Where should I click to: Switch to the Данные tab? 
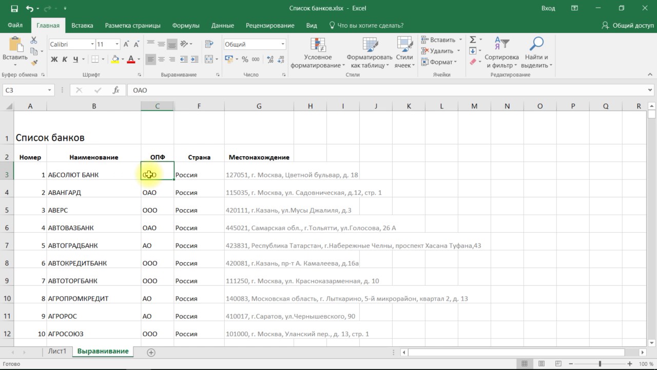point(222,25)
